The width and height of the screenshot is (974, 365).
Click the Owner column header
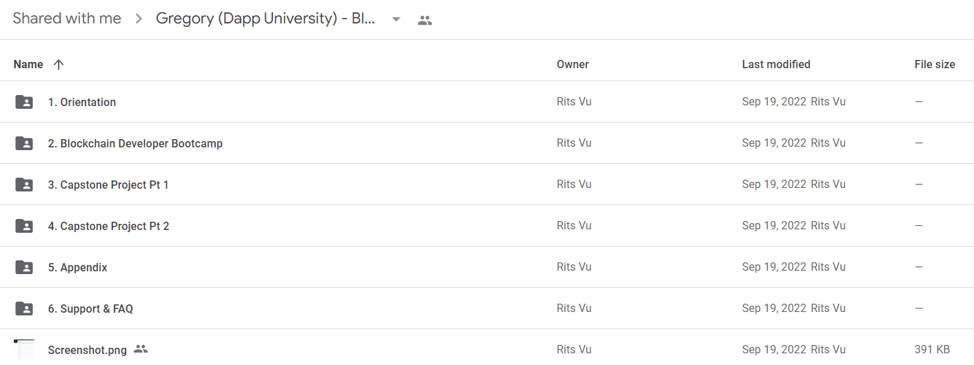pos(573,64)
